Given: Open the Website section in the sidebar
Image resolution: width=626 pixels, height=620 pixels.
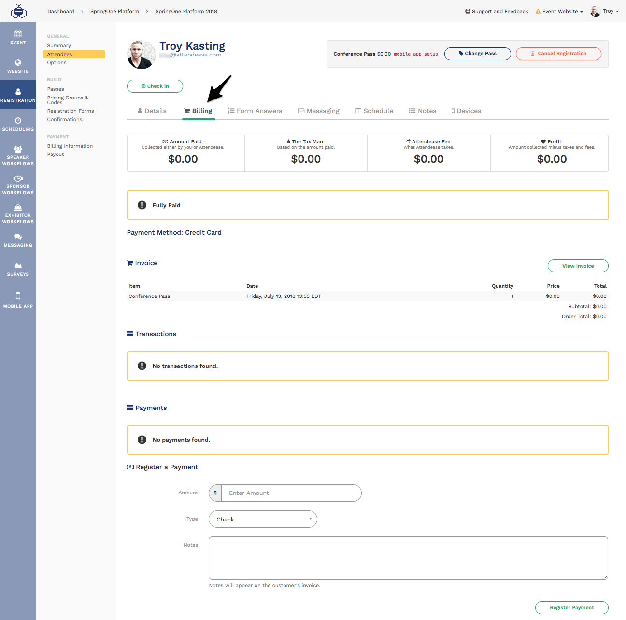Looking at the screenshot, I should 18,67.
